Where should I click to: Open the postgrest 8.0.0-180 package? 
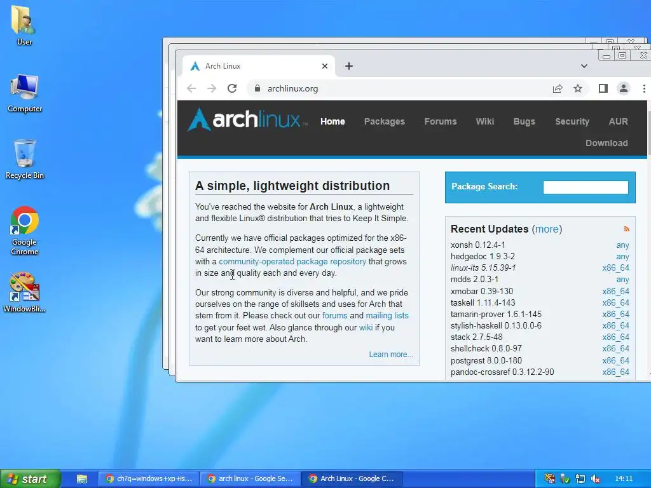click(486, 361)
